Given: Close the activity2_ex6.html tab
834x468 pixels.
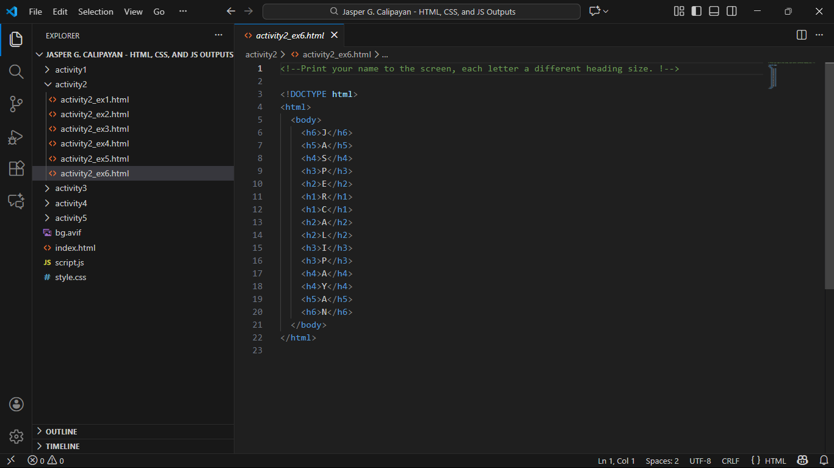Looking at the screenshot, I should point(334,35).
